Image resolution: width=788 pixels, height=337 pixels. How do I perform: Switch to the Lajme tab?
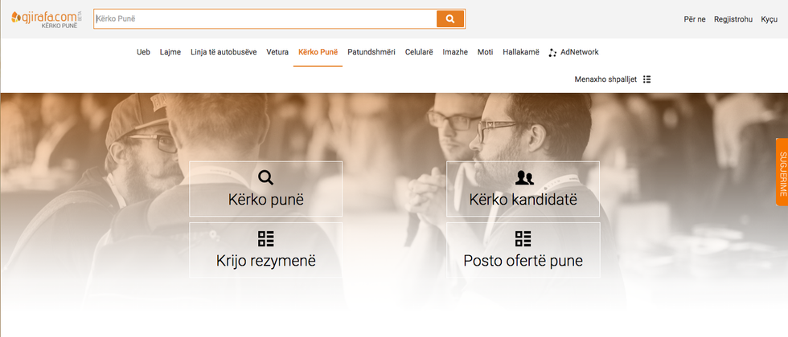[170, 52]
